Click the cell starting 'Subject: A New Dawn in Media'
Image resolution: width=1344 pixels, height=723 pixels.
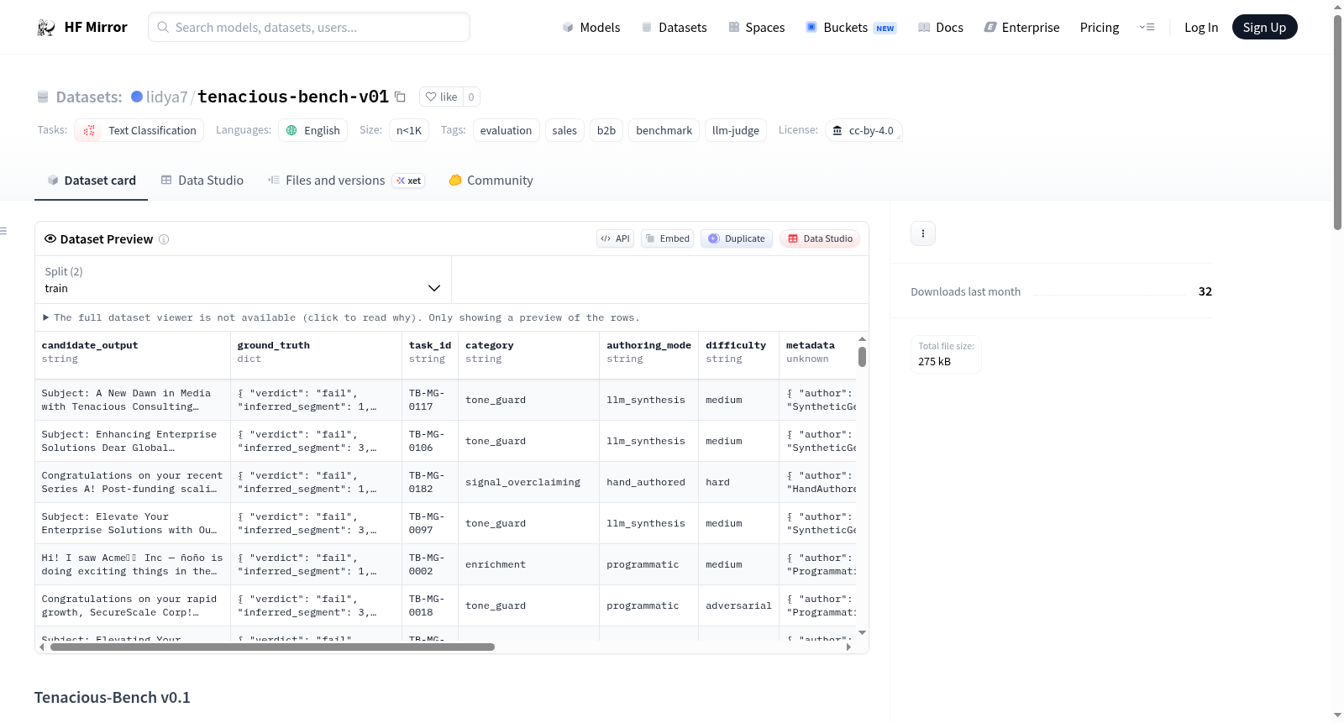coord(133,401)
